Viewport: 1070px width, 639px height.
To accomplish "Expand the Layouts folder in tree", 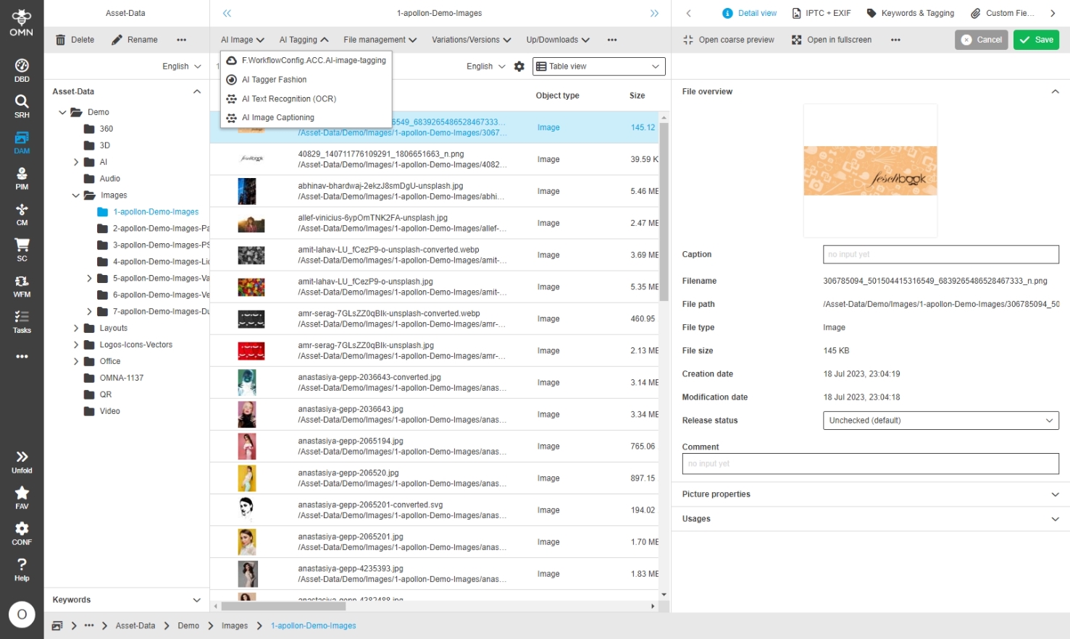I will [76, 329].
